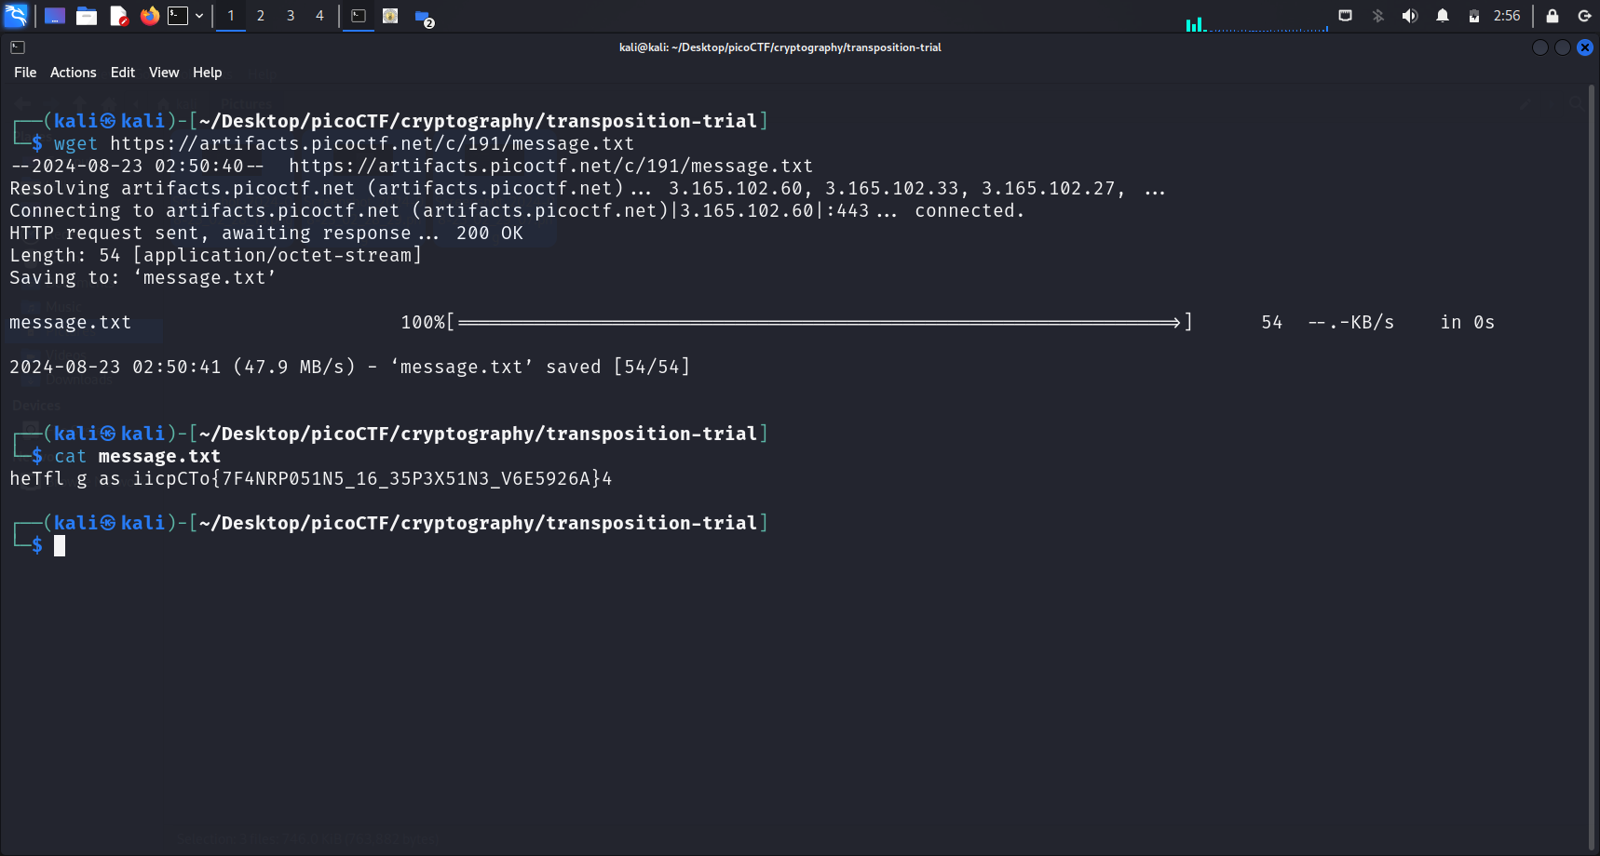Open the file manager from the panel

click(x=87, y=16)
